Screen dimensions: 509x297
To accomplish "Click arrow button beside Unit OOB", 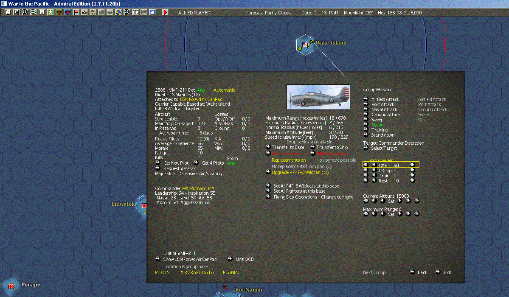I will (230, 259).
